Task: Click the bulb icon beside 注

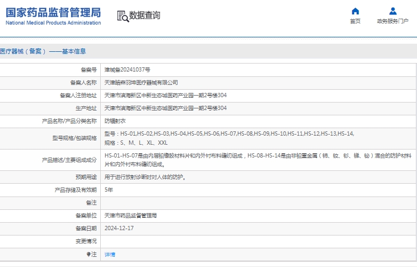Action: [x=89, y=254]
